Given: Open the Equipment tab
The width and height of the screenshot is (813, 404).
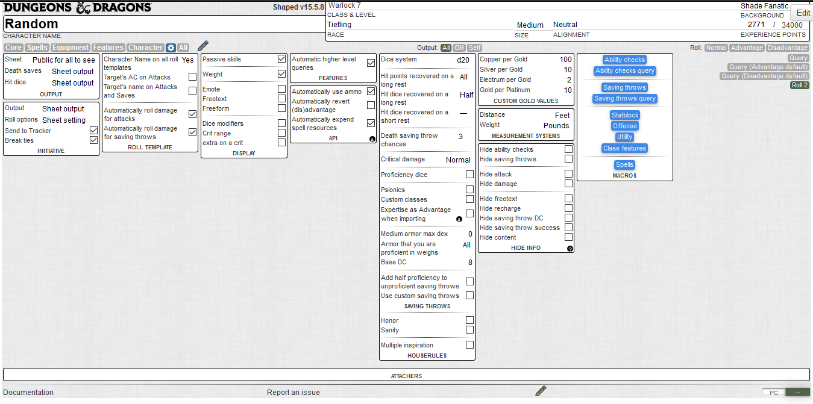Looking at the screenshot, I should click(71, 48).
